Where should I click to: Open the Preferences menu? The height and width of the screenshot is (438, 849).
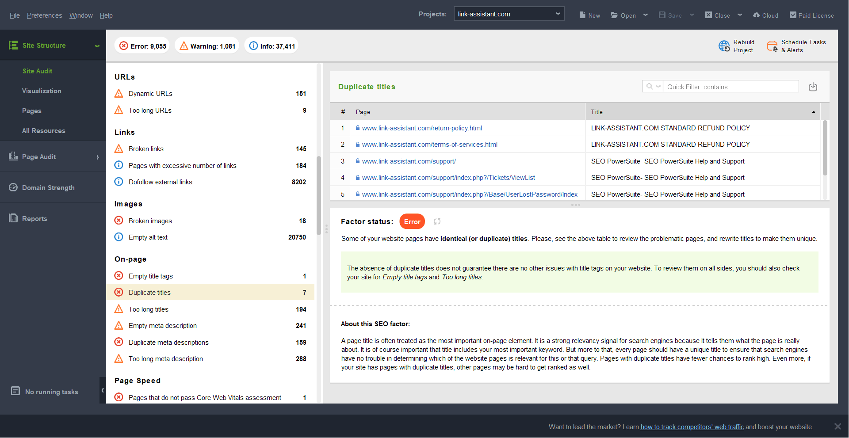tap(44, 15)
